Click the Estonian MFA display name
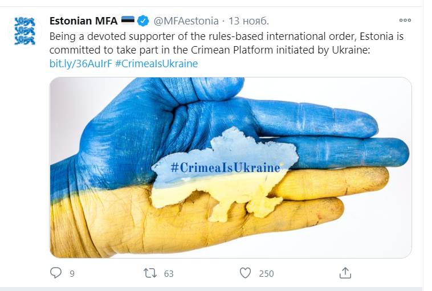The height and width of the screenshot is (291, 432). pos(83,21)
